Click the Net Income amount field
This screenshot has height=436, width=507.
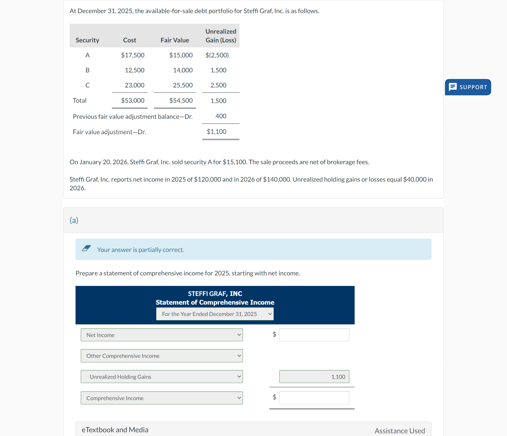[x=314, y=335]
